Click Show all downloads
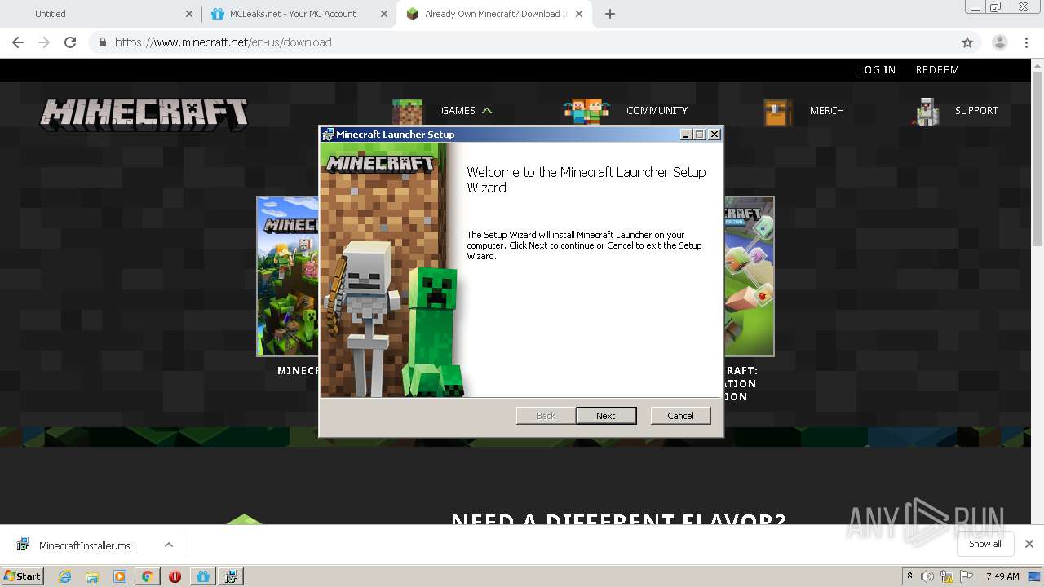 pyautogui.click(x=985, y=544)
